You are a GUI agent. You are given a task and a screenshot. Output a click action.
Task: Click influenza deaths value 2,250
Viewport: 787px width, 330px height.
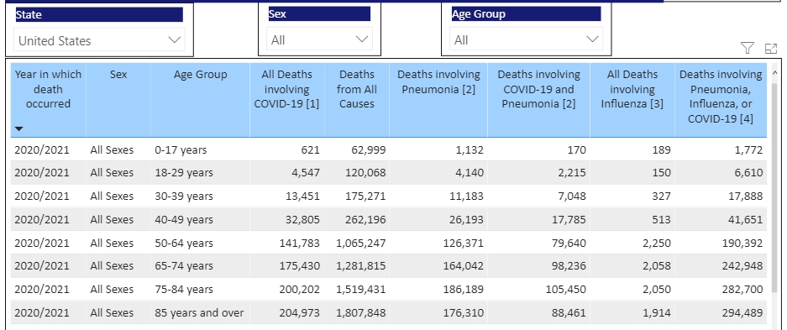(658, 244)
